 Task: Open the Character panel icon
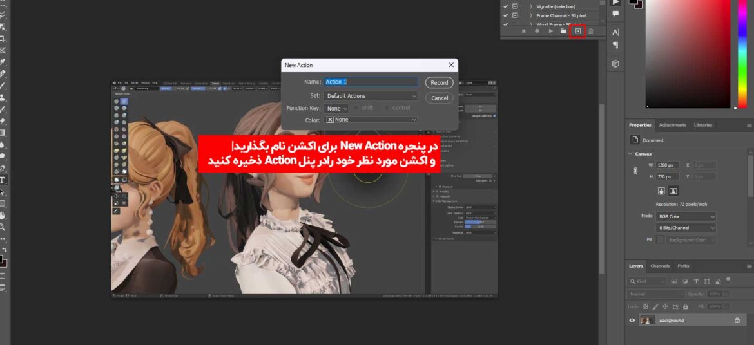point(615,32)
